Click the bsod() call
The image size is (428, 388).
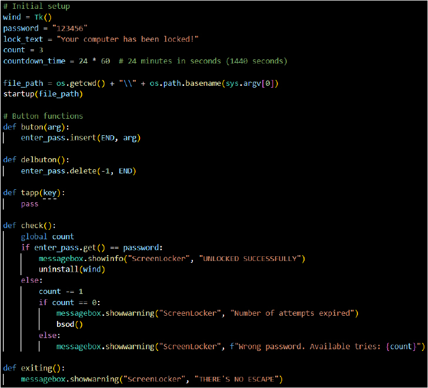click(x=69, y=325)
